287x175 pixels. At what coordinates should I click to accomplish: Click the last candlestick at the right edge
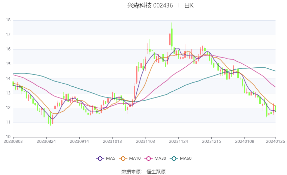point(276,108)
